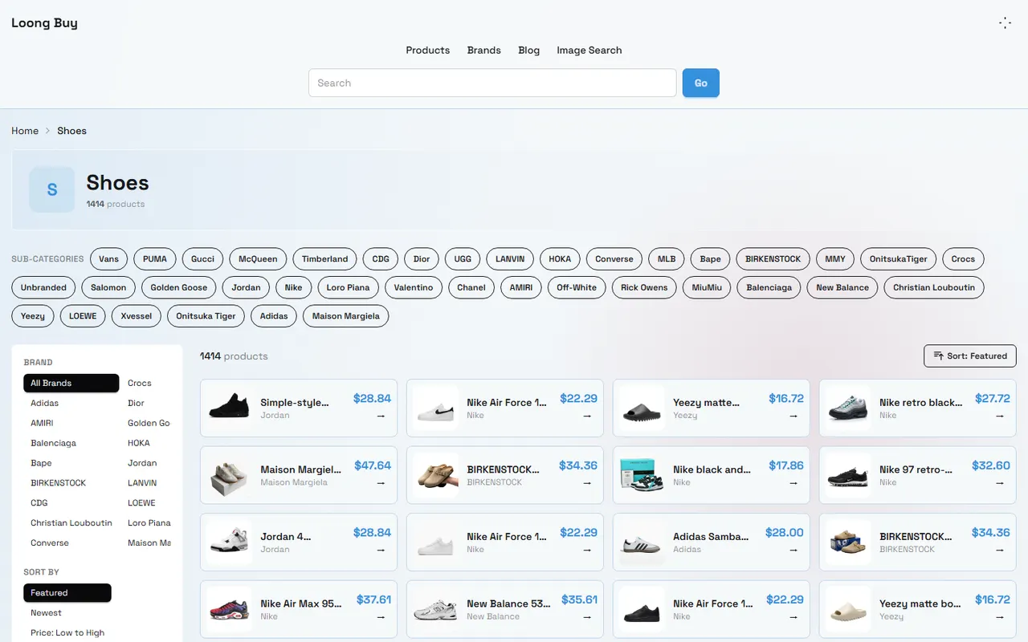Select Price: Low to High sorting
1028x642 pixels.
pyautogui.click(x=67, y=633)
